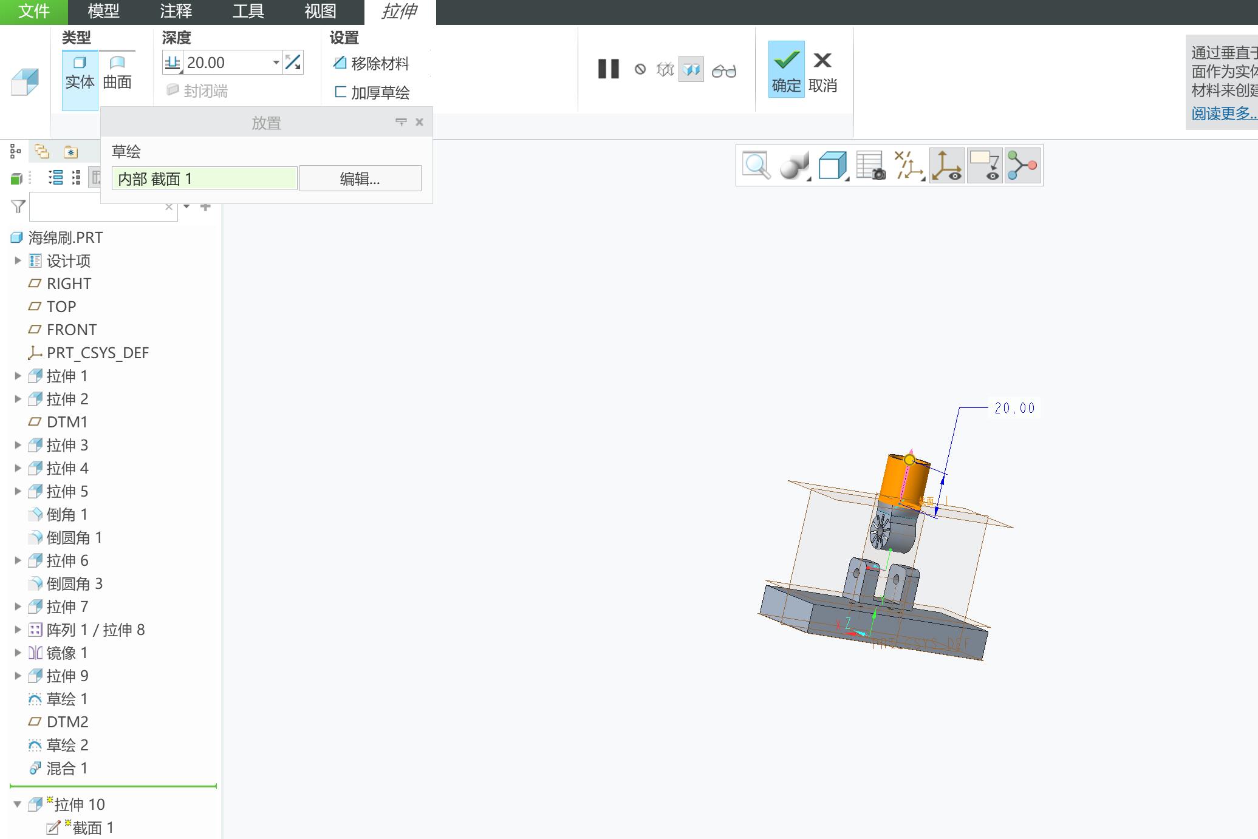
Task: Open the 阅读更多 link
Action: (x=1223, y=114)
